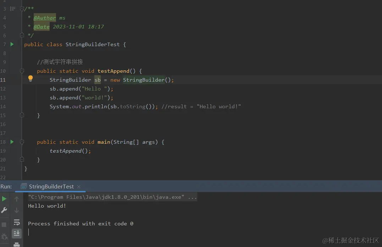Click line number 11 in the gutter

(x=3, y=80)
